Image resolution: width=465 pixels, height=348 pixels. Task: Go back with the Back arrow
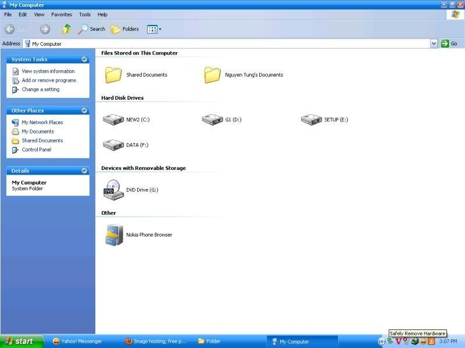point(16,29)
